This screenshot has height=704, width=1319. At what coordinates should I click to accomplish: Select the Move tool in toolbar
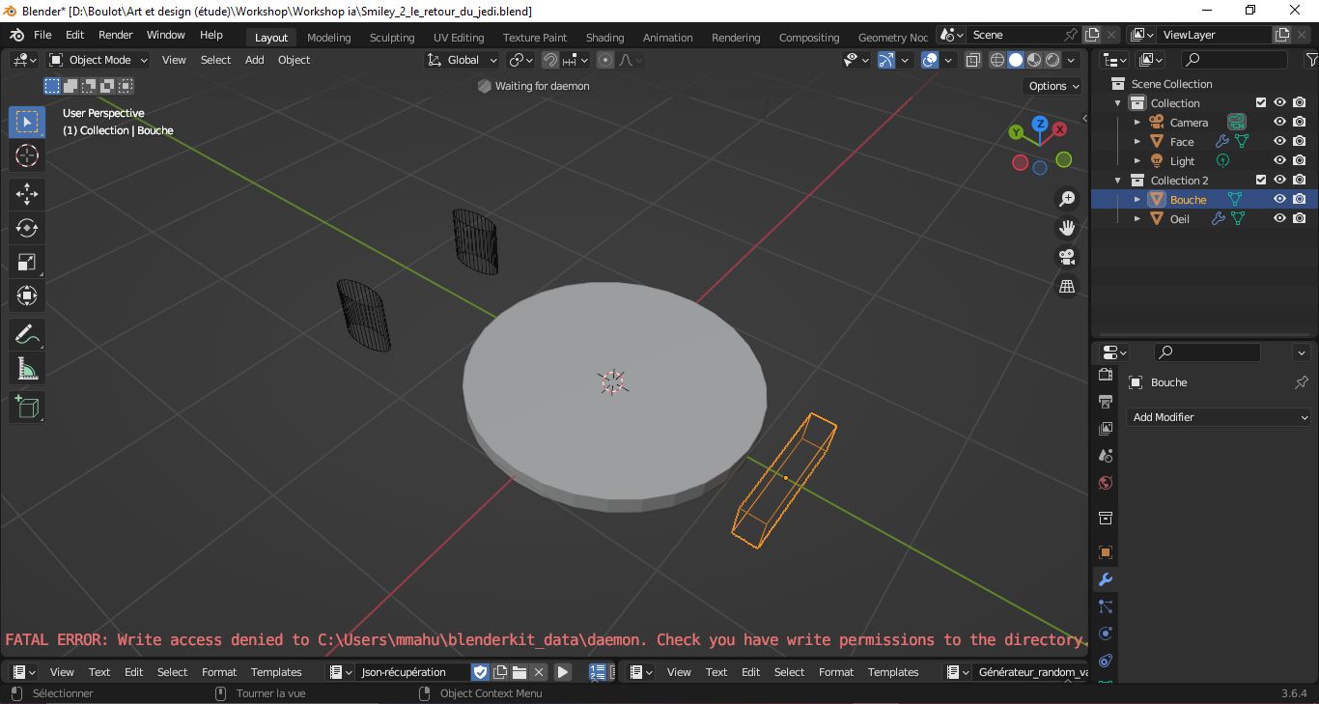tap(27, 194)
